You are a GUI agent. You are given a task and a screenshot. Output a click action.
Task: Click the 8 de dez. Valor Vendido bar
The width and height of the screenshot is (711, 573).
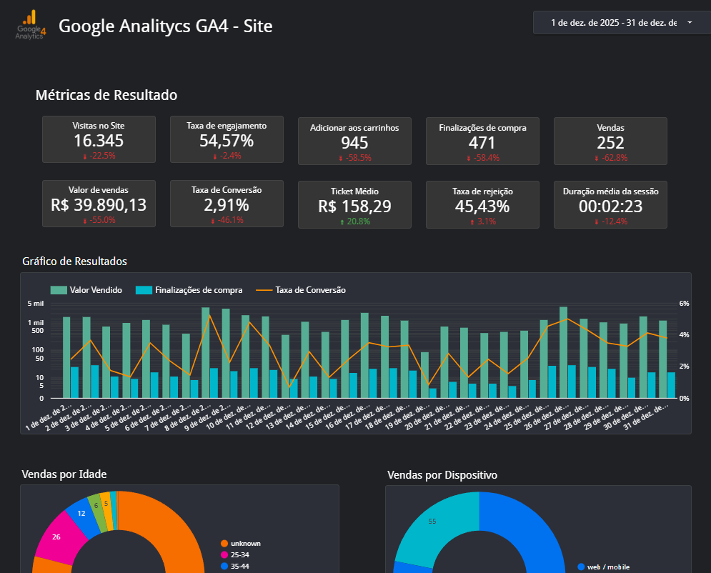tap(205, 353)
